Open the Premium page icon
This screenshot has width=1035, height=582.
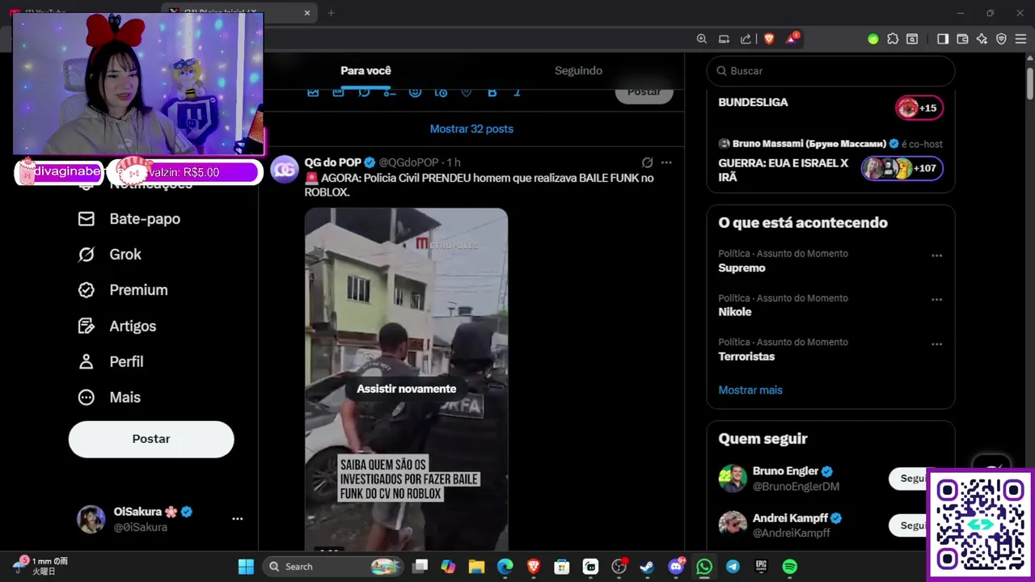click(87, 290)
